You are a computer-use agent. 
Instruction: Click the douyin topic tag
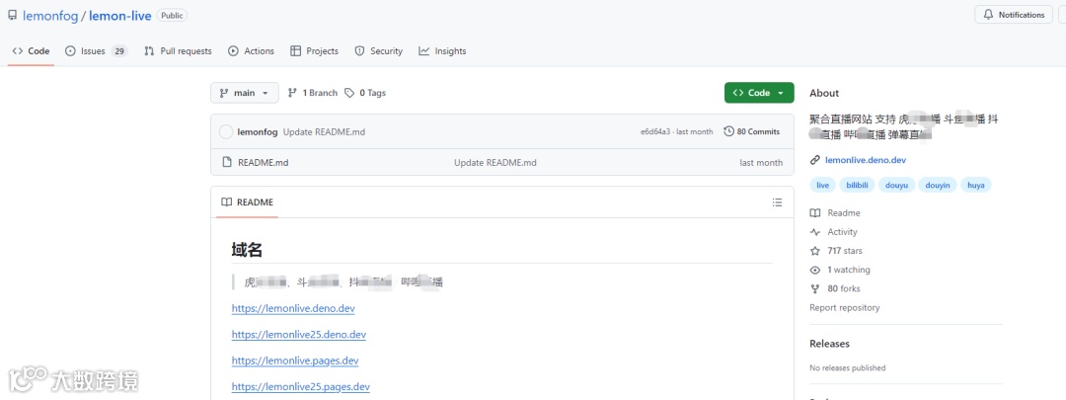[938, 185]
